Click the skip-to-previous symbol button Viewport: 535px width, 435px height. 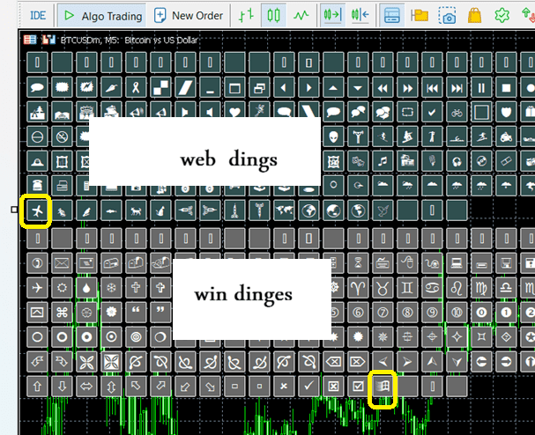432,87
